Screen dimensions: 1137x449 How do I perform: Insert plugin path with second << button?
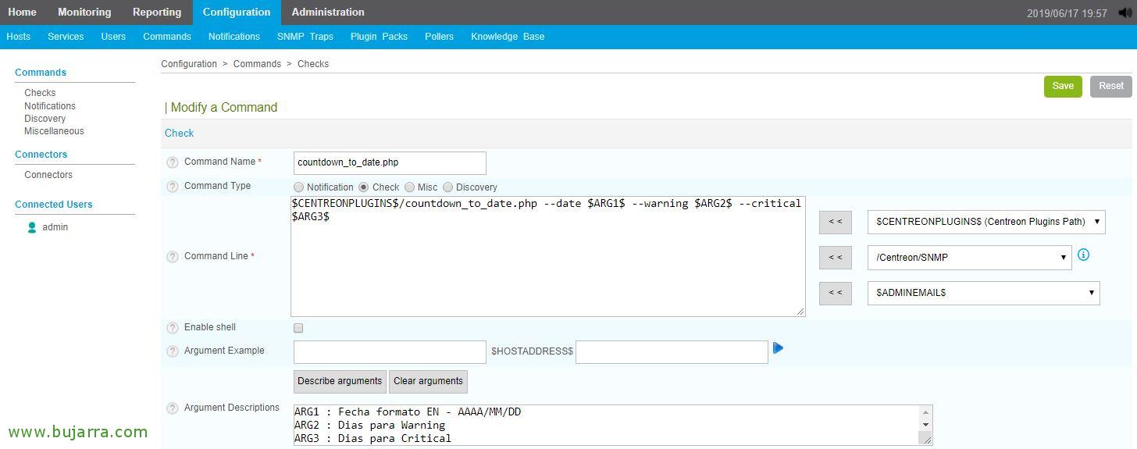click(x=836, y=257)
